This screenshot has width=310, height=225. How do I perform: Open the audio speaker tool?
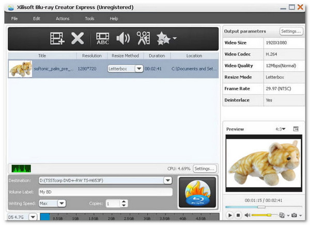(123, 39)
